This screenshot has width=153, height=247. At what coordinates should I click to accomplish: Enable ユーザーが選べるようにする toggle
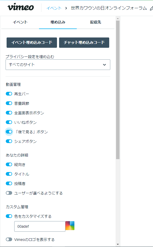click(x=9, y=193)
